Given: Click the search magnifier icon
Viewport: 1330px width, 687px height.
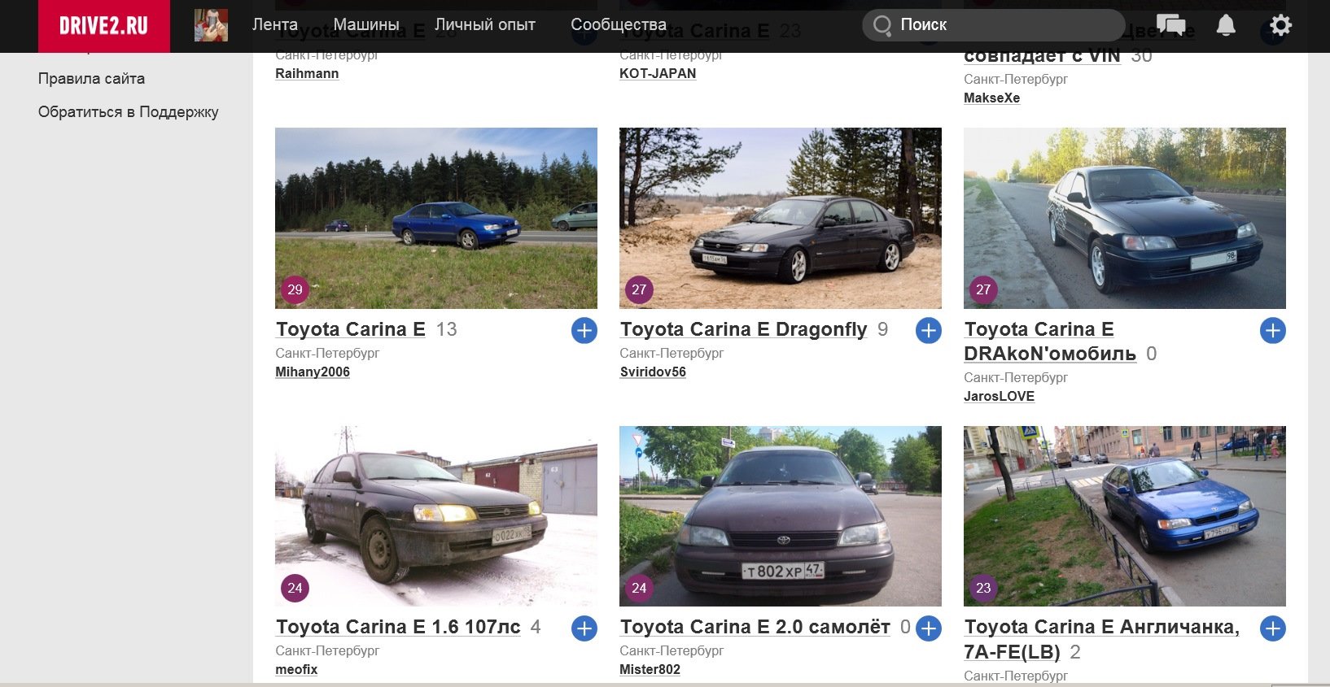Looking at the screenshot, I should point(882,25).
